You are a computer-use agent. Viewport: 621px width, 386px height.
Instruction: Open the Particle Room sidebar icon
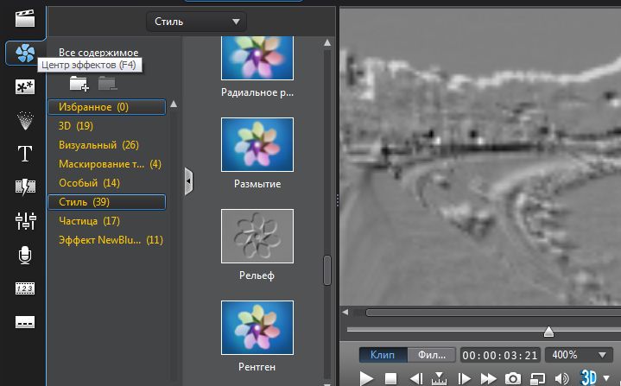click(25, 120)
